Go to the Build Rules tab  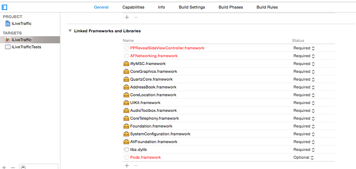267,7
